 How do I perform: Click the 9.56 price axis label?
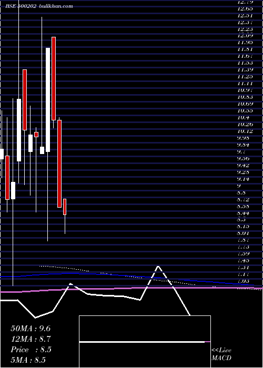pos(243,158)
